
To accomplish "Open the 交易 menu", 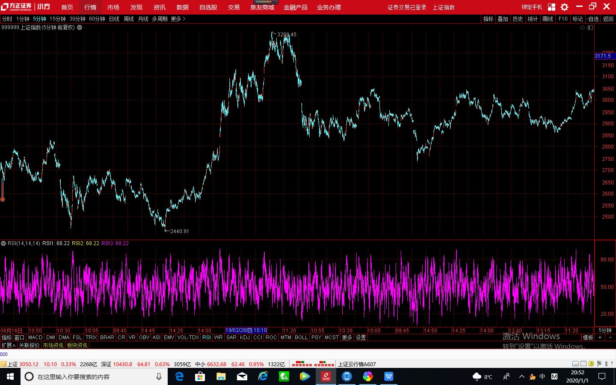I will (234, 7).
